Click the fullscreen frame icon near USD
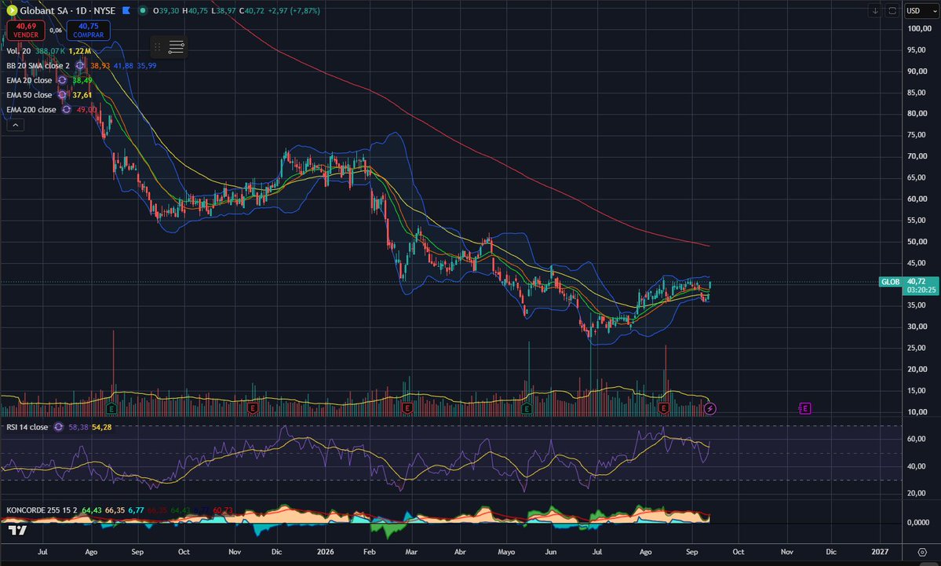The height and width of the screenshot is (566, 941). pos(892,10)
